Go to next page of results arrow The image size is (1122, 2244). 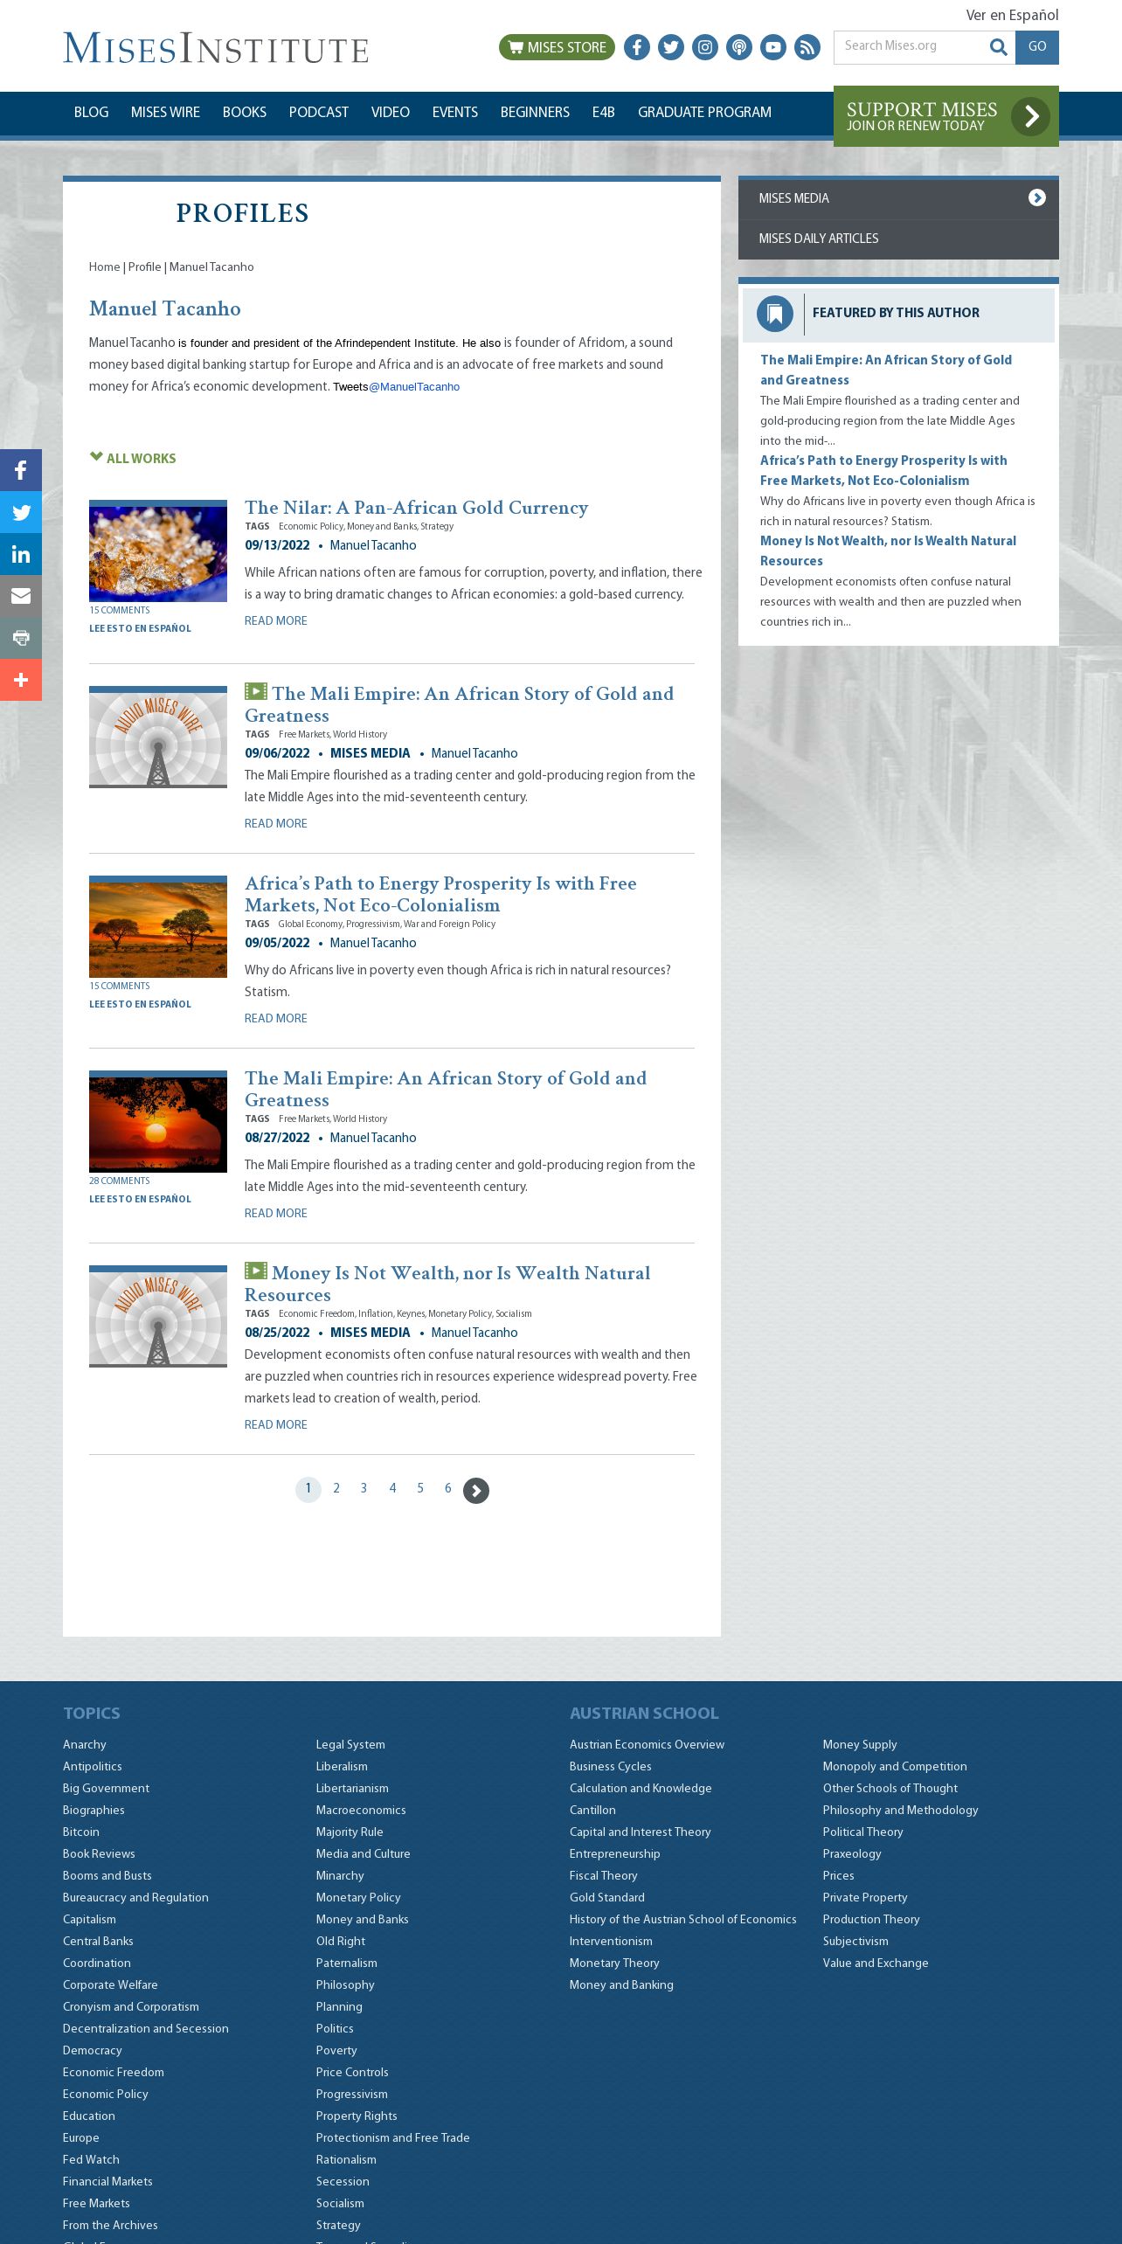coord(476,1490)
